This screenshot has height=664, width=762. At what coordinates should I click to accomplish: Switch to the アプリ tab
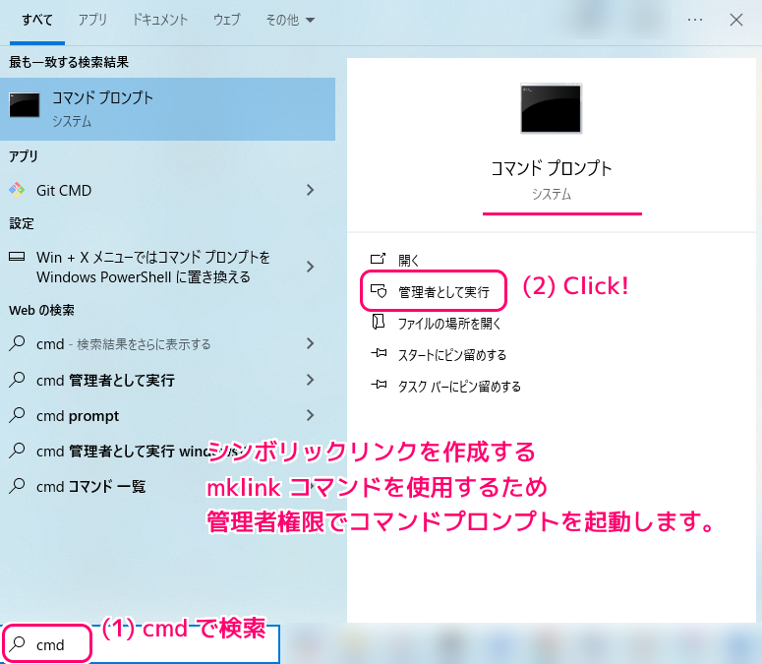pyautogui.click(x=92, y=20)
